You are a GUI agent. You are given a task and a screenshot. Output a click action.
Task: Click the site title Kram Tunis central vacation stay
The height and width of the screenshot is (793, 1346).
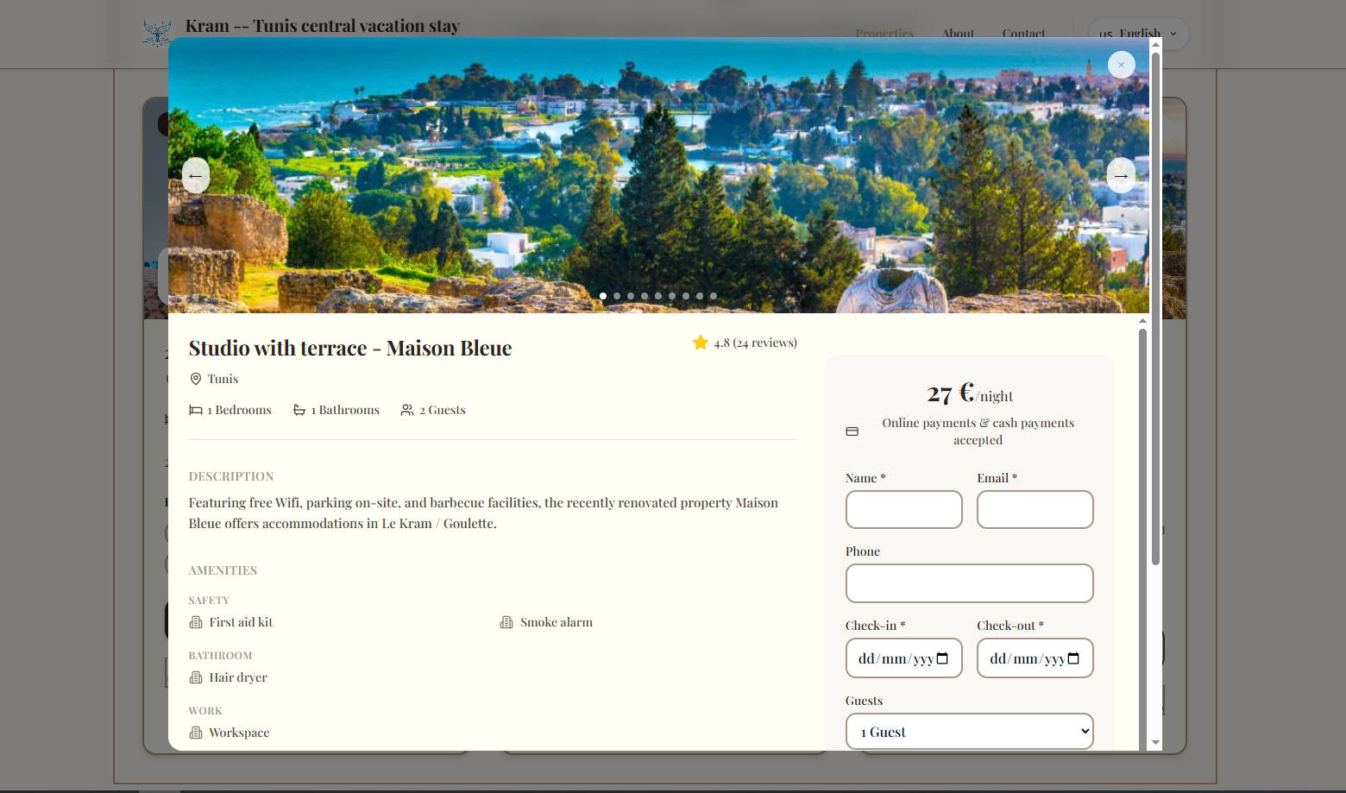(x=323, y=26)
